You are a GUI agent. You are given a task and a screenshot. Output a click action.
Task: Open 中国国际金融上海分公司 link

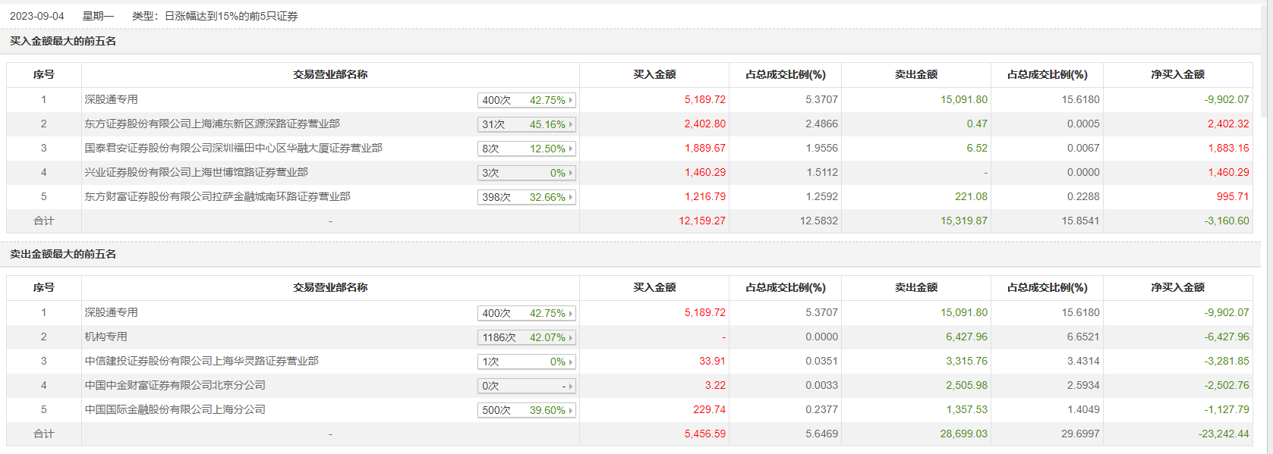click(x=175, y=409)
